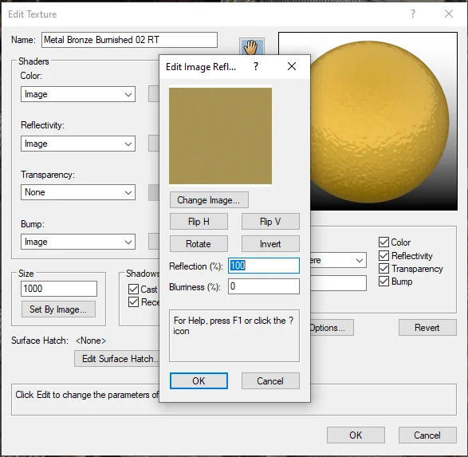This screenshot has width=468, height=457.
Task: Click the Flip H button
Action: [199, 222]
